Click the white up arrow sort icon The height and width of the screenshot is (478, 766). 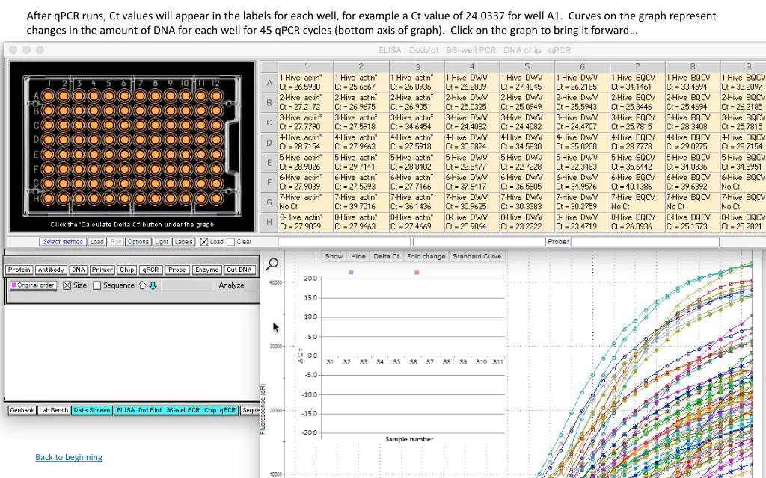(x=142, y=285)
